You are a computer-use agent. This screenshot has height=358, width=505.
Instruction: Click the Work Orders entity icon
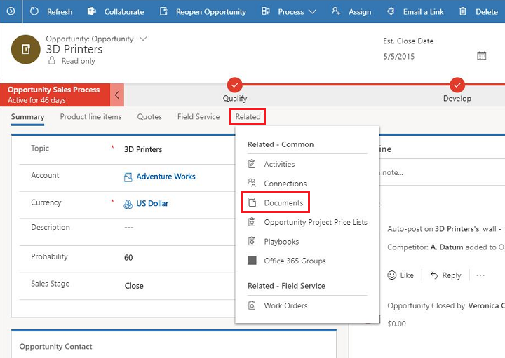(252, 305)
